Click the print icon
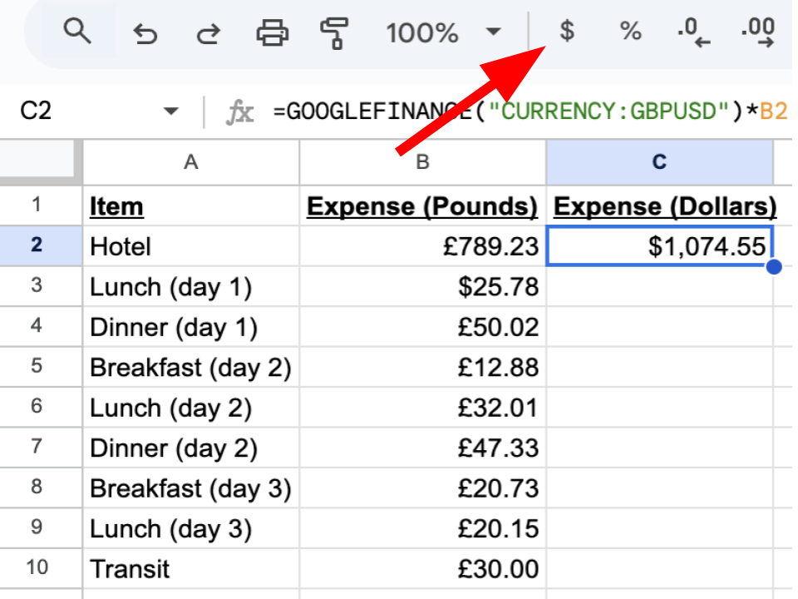The image size is (798, 599). 272,33
